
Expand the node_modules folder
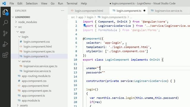coord(28,22)
